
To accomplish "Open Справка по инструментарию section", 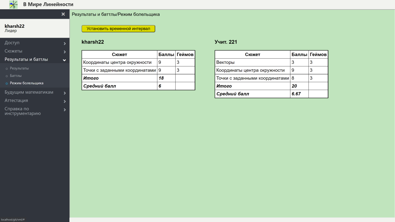I will point(23,111).
